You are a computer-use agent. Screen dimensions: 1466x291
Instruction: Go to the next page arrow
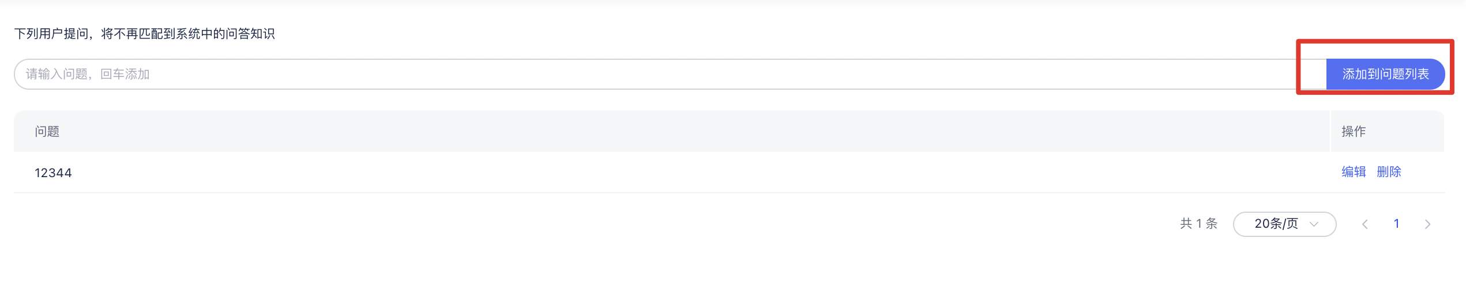(x=1427, y=224)
